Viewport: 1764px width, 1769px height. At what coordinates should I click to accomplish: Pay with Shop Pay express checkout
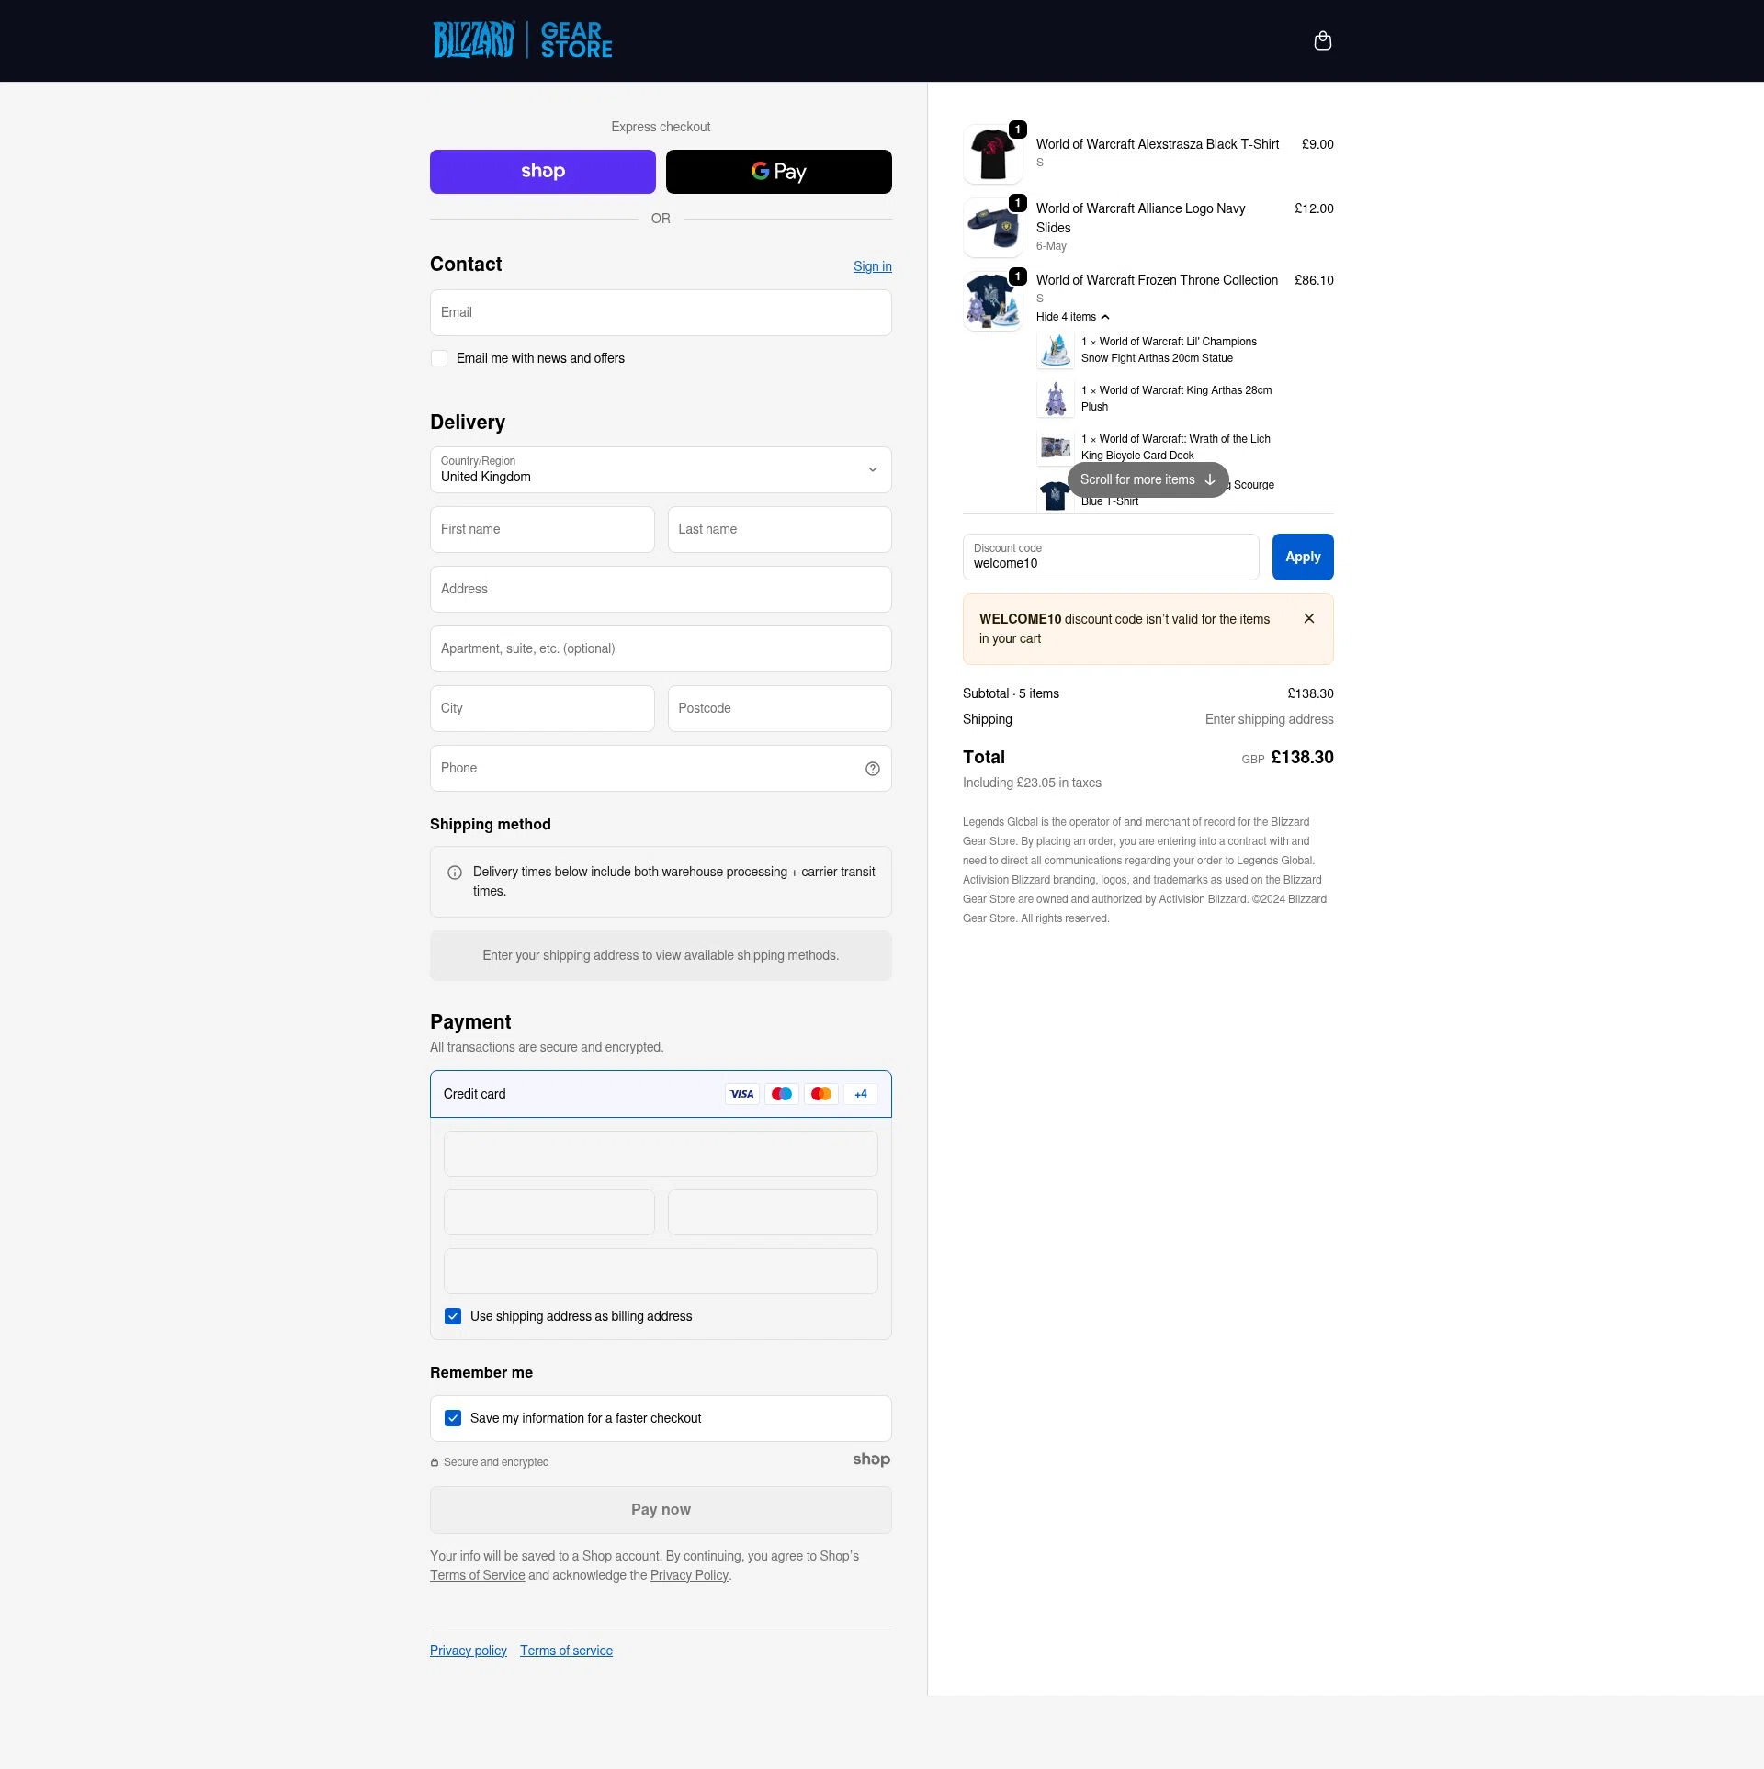543,172
